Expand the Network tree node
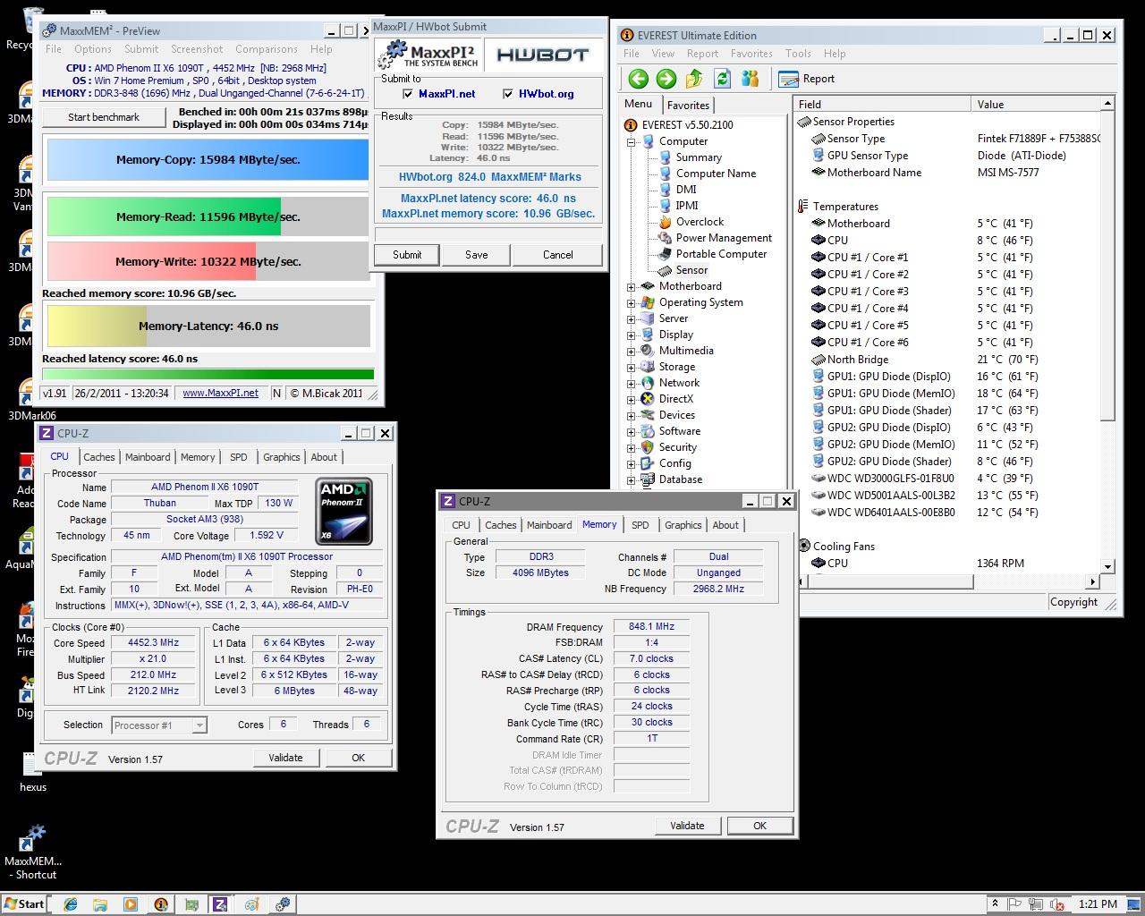Screen dimensions: 1145x916 [631, 383]
